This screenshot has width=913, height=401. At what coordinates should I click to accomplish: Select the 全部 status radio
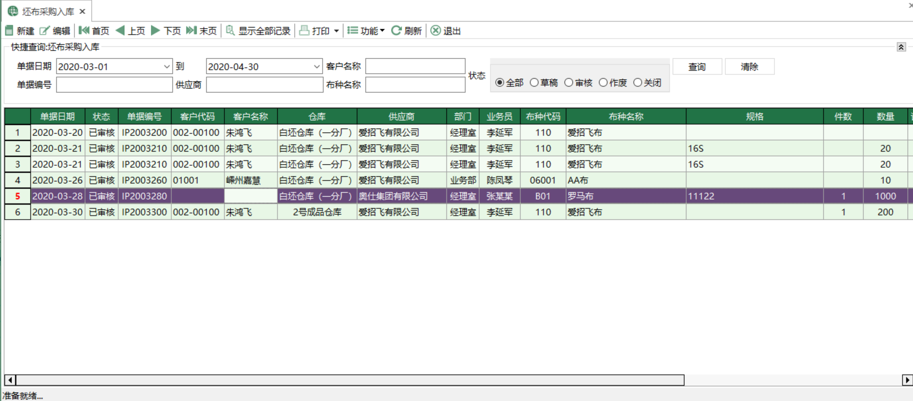499,83
